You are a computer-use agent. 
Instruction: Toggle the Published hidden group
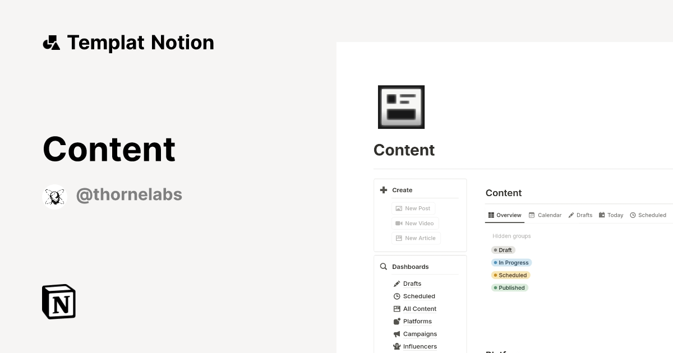pyautogui.click(x=509, y=287)
